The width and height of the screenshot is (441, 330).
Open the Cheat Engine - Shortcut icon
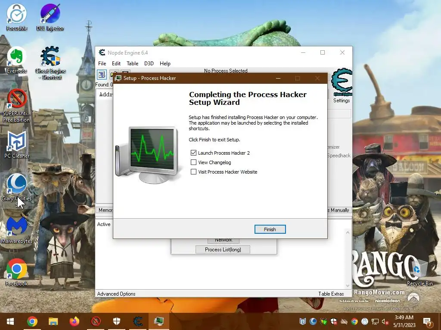(50, 63)
